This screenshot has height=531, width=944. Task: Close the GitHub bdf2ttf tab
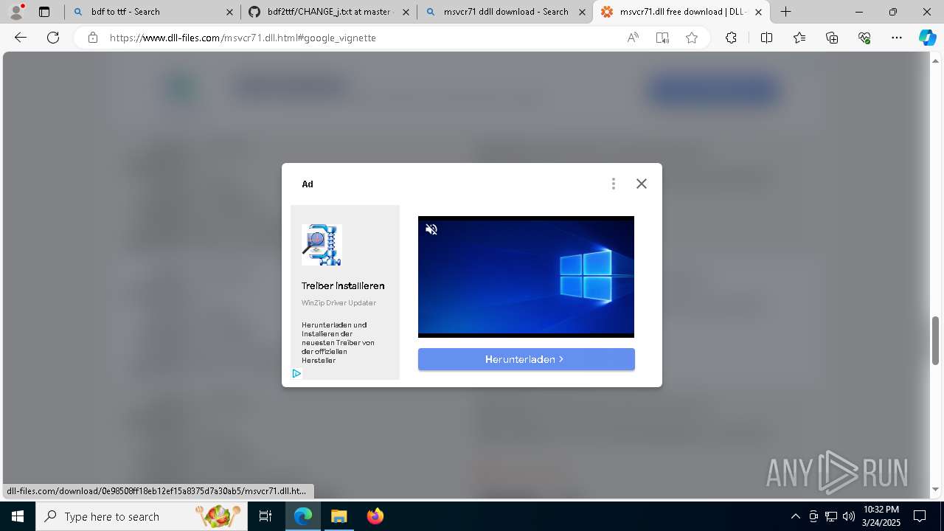(406, 12)
